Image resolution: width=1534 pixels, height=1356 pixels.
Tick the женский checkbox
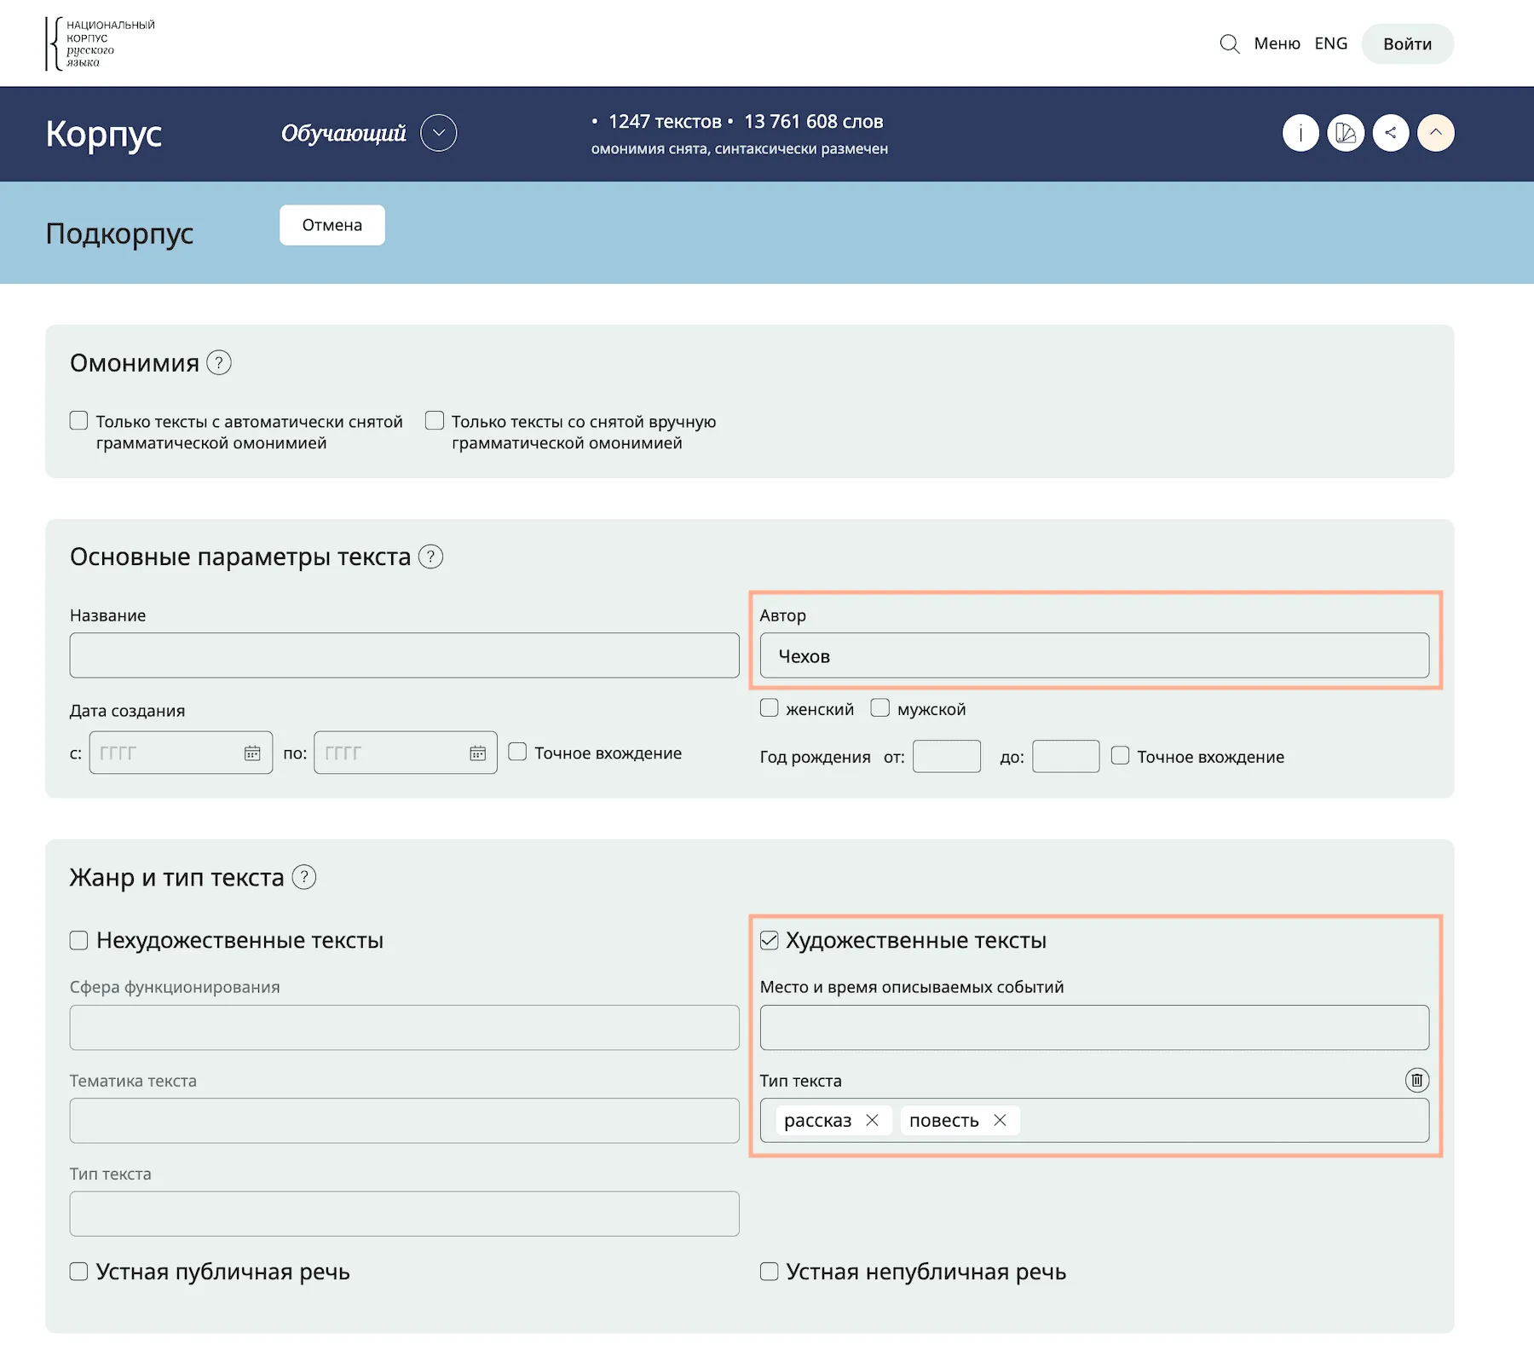[x=769, y=707]
